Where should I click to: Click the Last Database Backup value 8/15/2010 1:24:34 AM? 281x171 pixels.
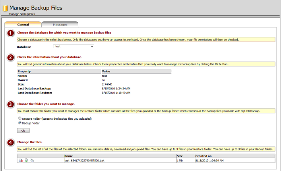[x=116, y=88]
